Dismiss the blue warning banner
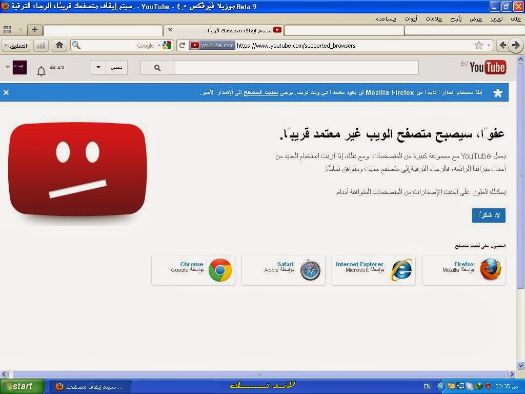525x394 pixels. pos(6,92)
